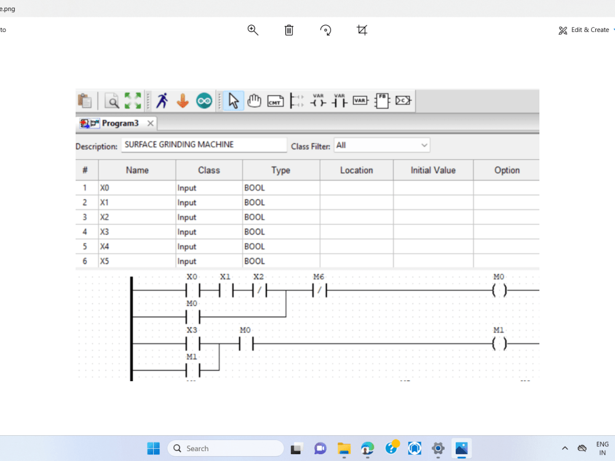Rotate the image with the rotate icon
Screen dimensions: 615x461
pos(325,30)
